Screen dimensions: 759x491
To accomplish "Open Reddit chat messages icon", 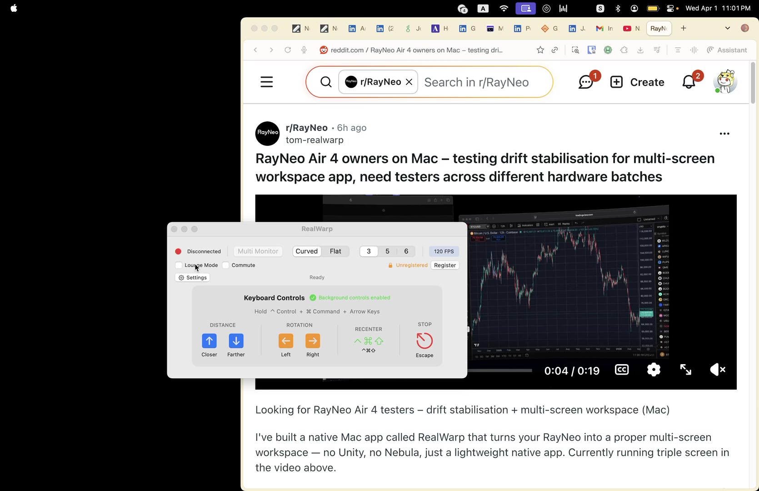I will pos(586,82).
